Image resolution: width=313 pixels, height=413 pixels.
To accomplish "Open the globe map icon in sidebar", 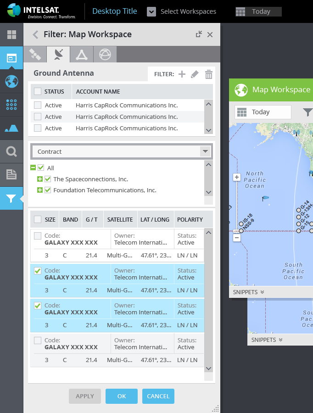I will 11,81.
